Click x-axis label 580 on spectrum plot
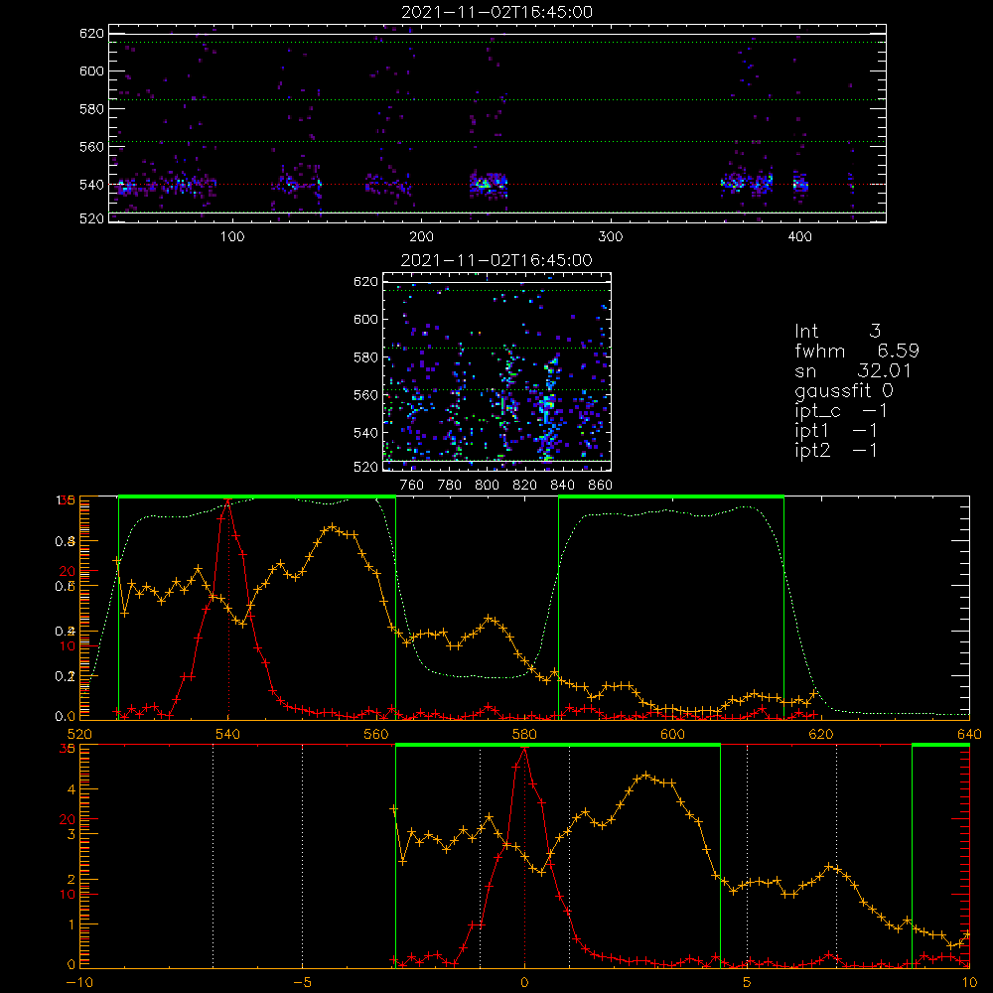Image resolution: width=993 pixels, height=993 pixels. click(524, 734)
